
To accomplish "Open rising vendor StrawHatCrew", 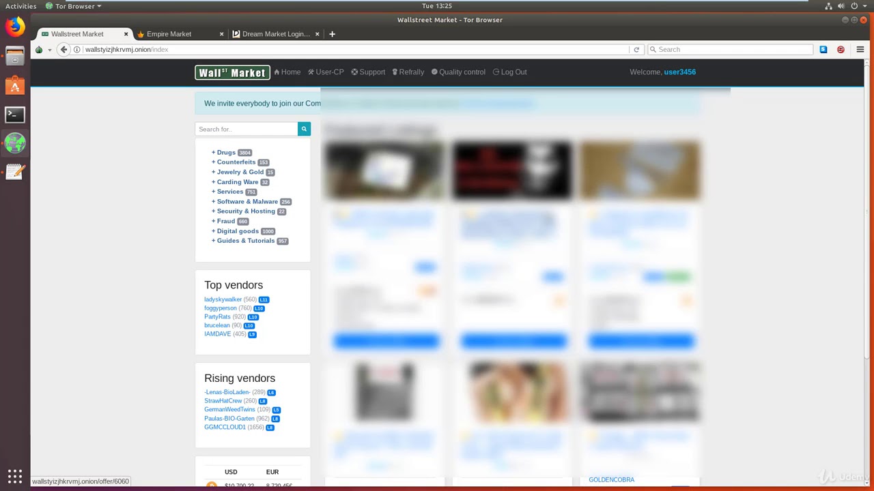I will pos(223,401).
